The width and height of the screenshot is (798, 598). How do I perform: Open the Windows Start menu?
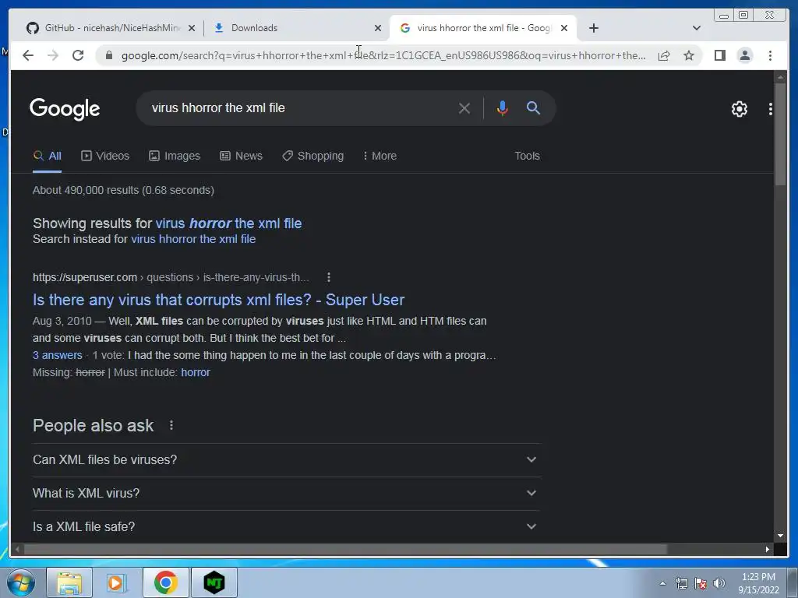[20, 582]
